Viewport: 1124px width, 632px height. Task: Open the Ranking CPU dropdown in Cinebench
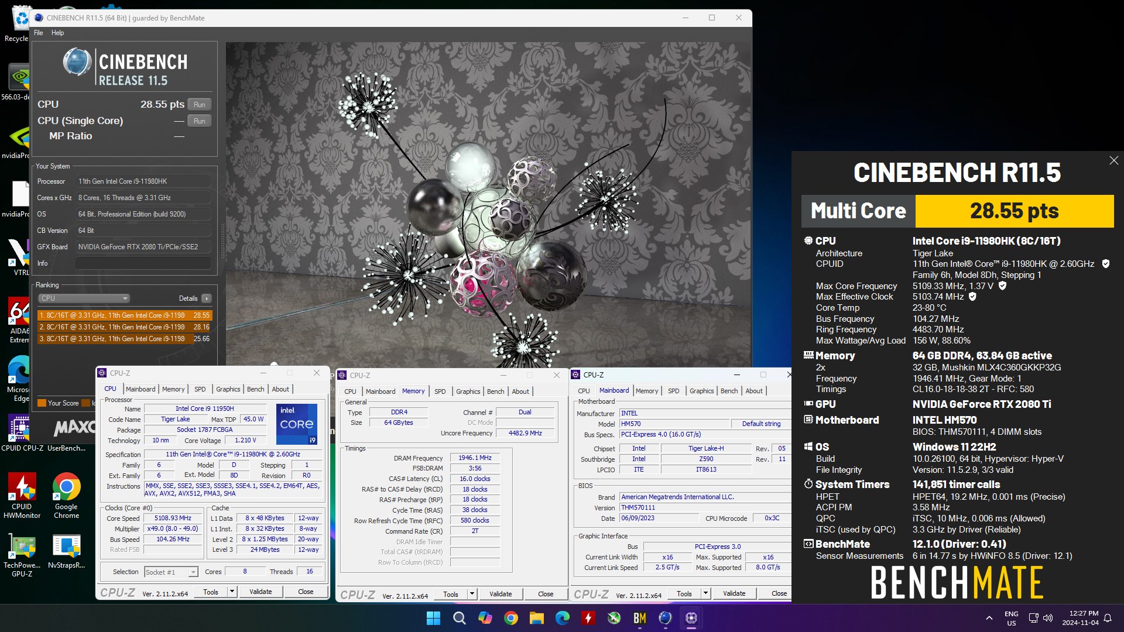pyautogui.click(x=84, y=298)
